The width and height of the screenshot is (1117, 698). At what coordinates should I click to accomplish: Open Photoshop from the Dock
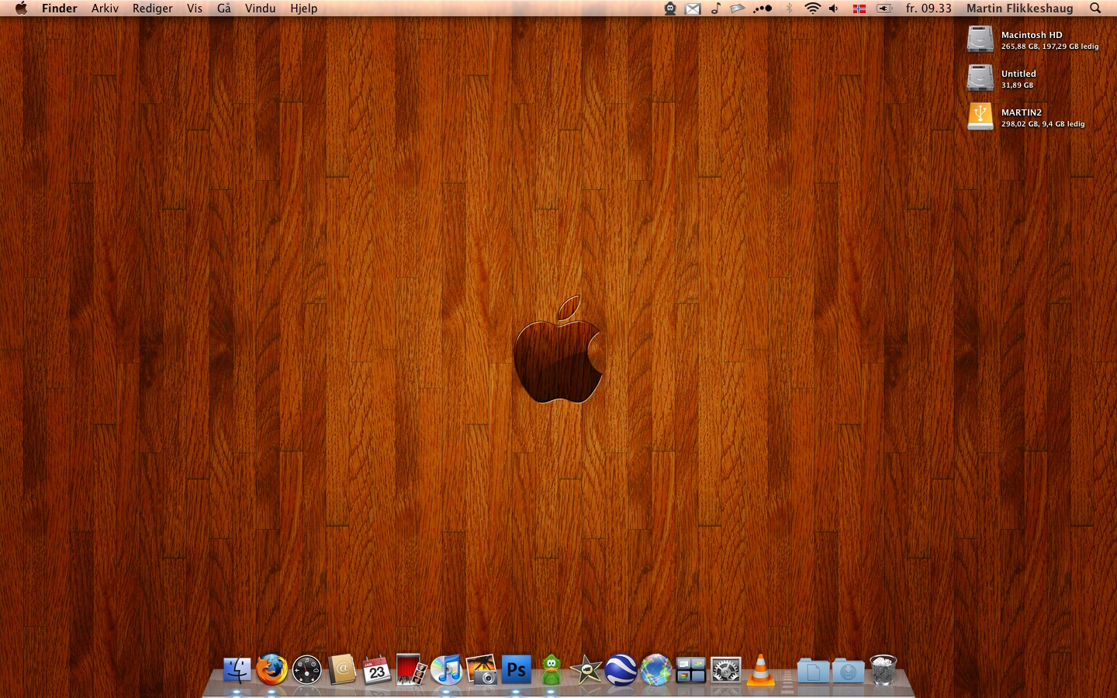[x=517, y=670]
